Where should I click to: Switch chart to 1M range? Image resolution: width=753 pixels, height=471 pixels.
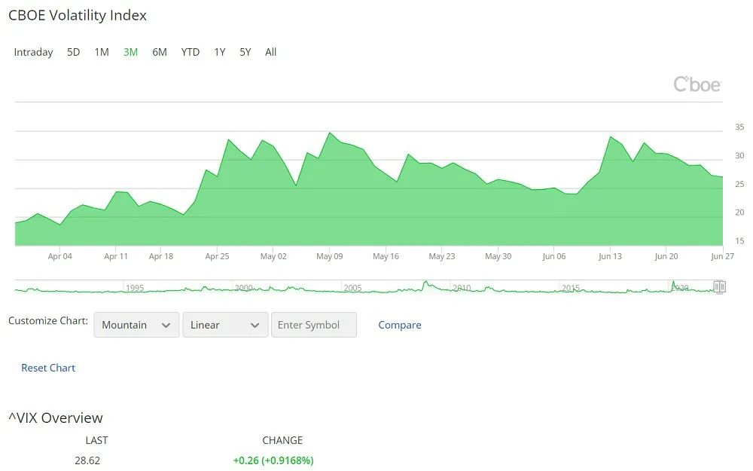tap(102, 52)
